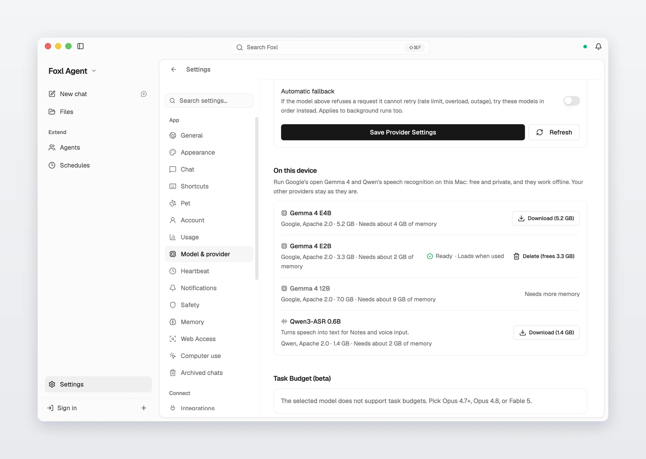
Task: Download Qwen3-ASR model (1.4 GB)
Action: click(546, 332)
